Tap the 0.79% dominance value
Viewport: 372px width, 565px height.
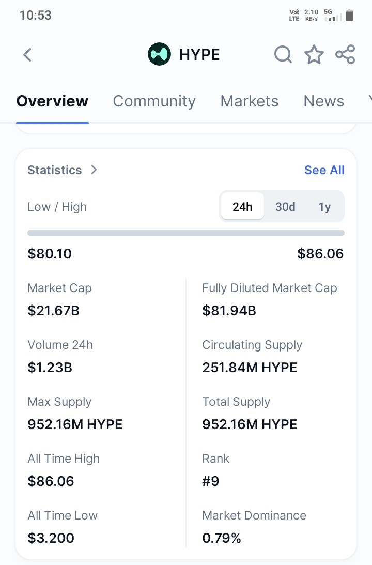(222, 538)
